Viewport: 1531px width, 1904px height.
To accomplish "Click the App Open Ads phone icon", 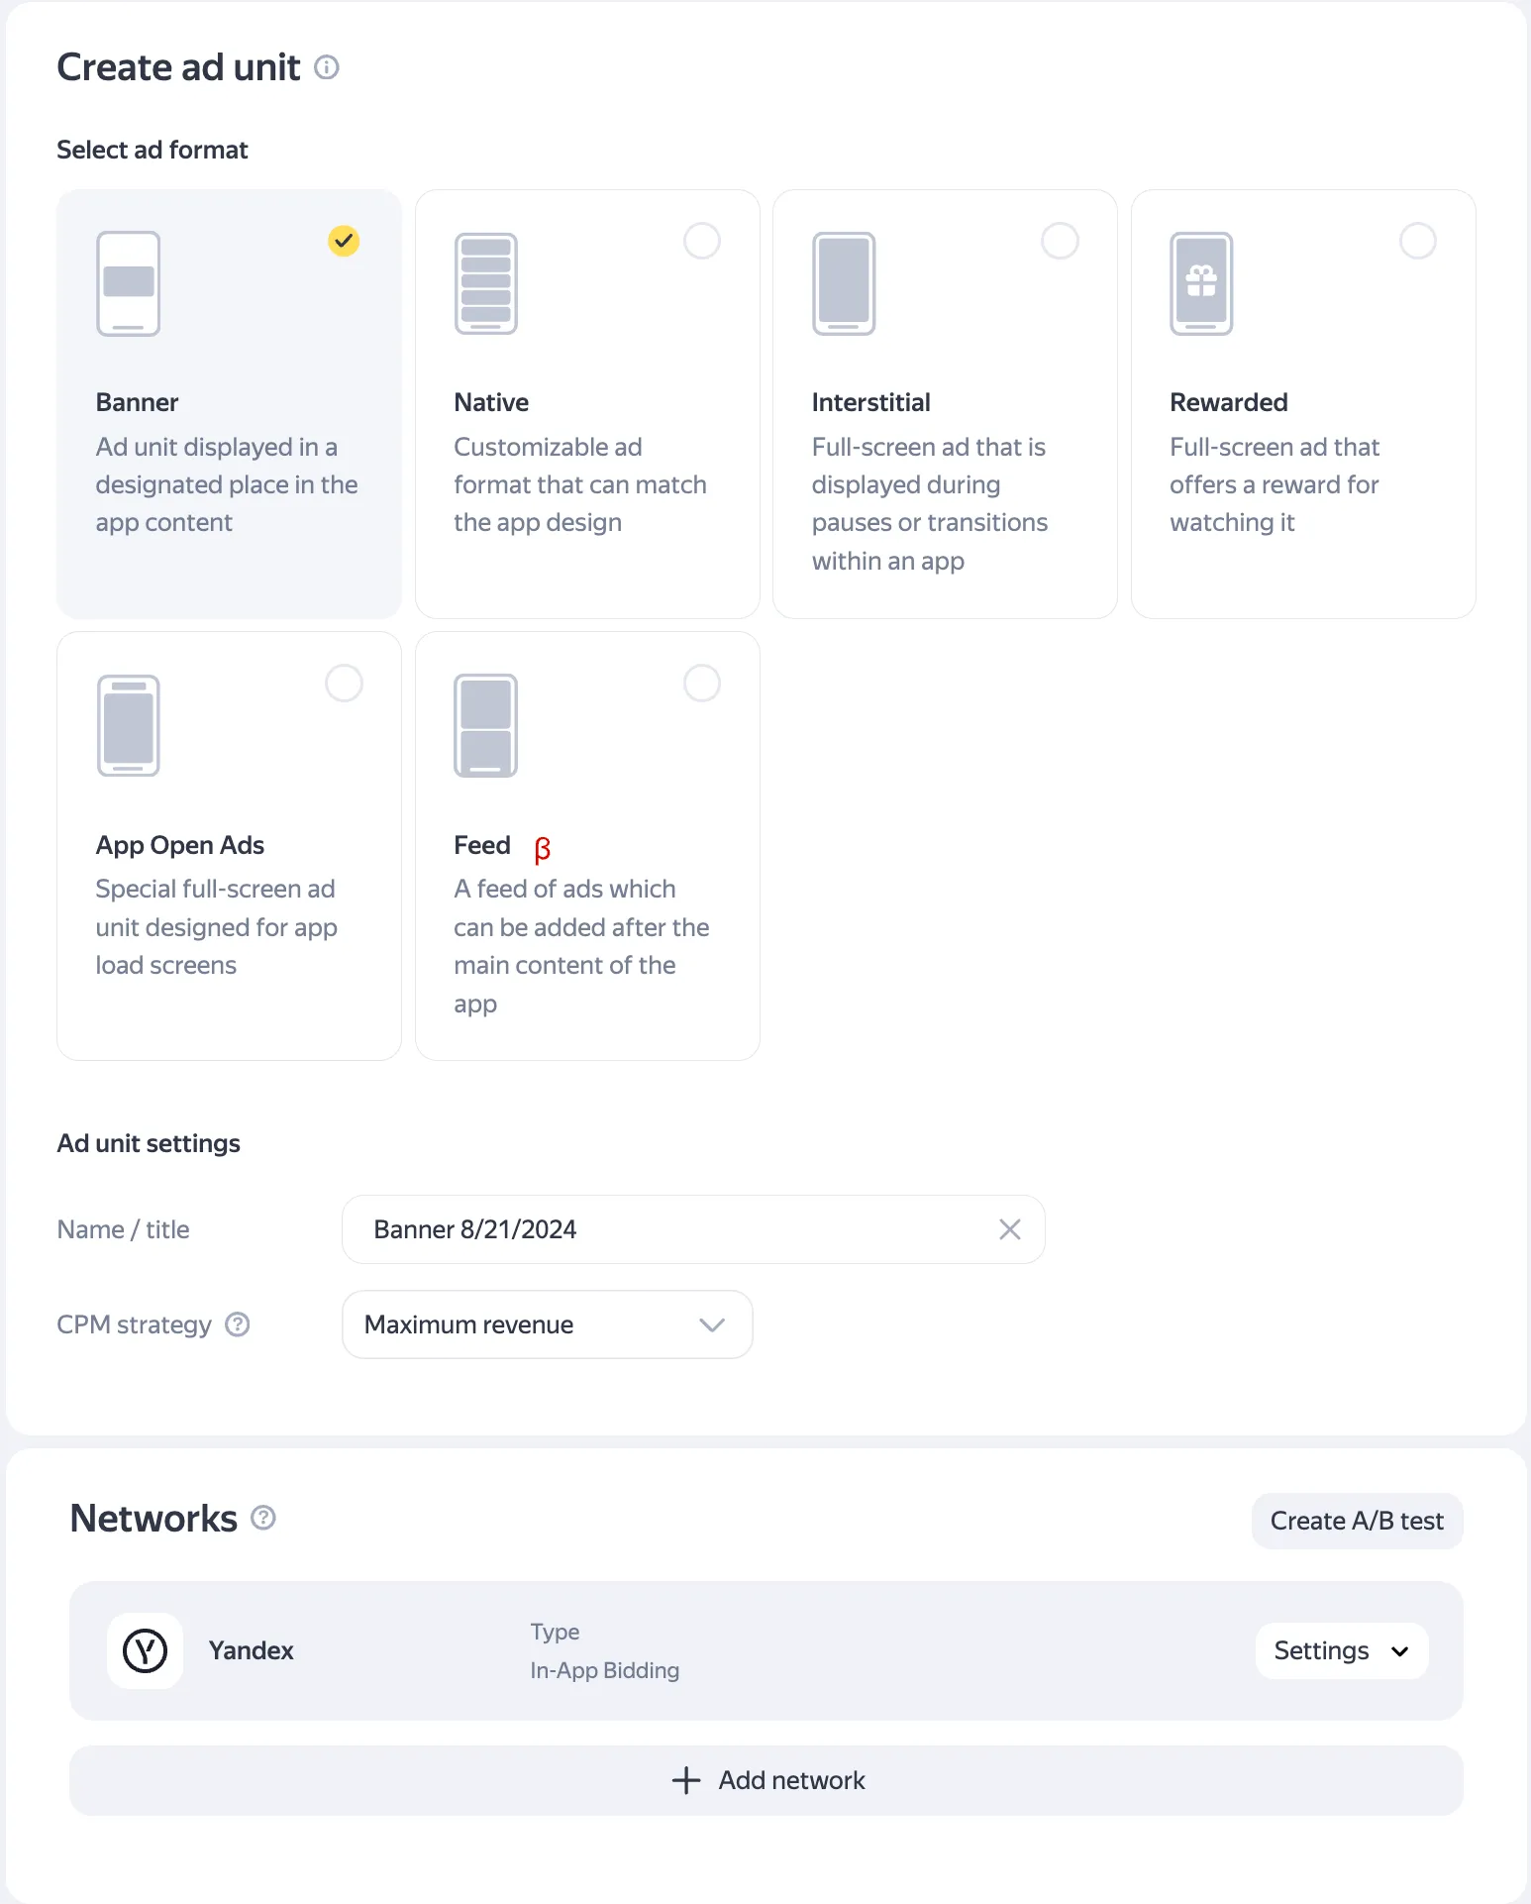I will [128, 726].
